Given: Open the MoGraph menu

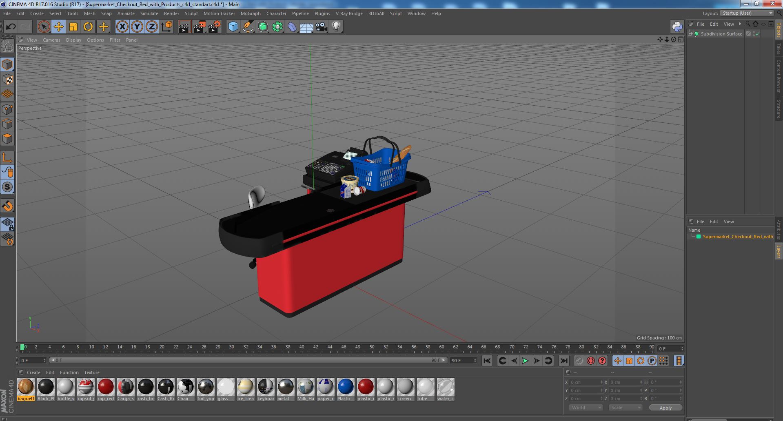Looking at the screenshot, I should coord(251,13).
